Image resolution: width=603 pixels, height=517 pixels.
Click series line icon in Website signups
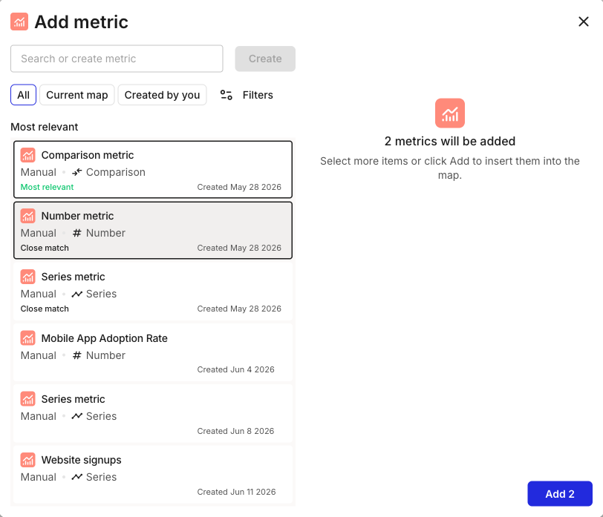tap(77, 477)
